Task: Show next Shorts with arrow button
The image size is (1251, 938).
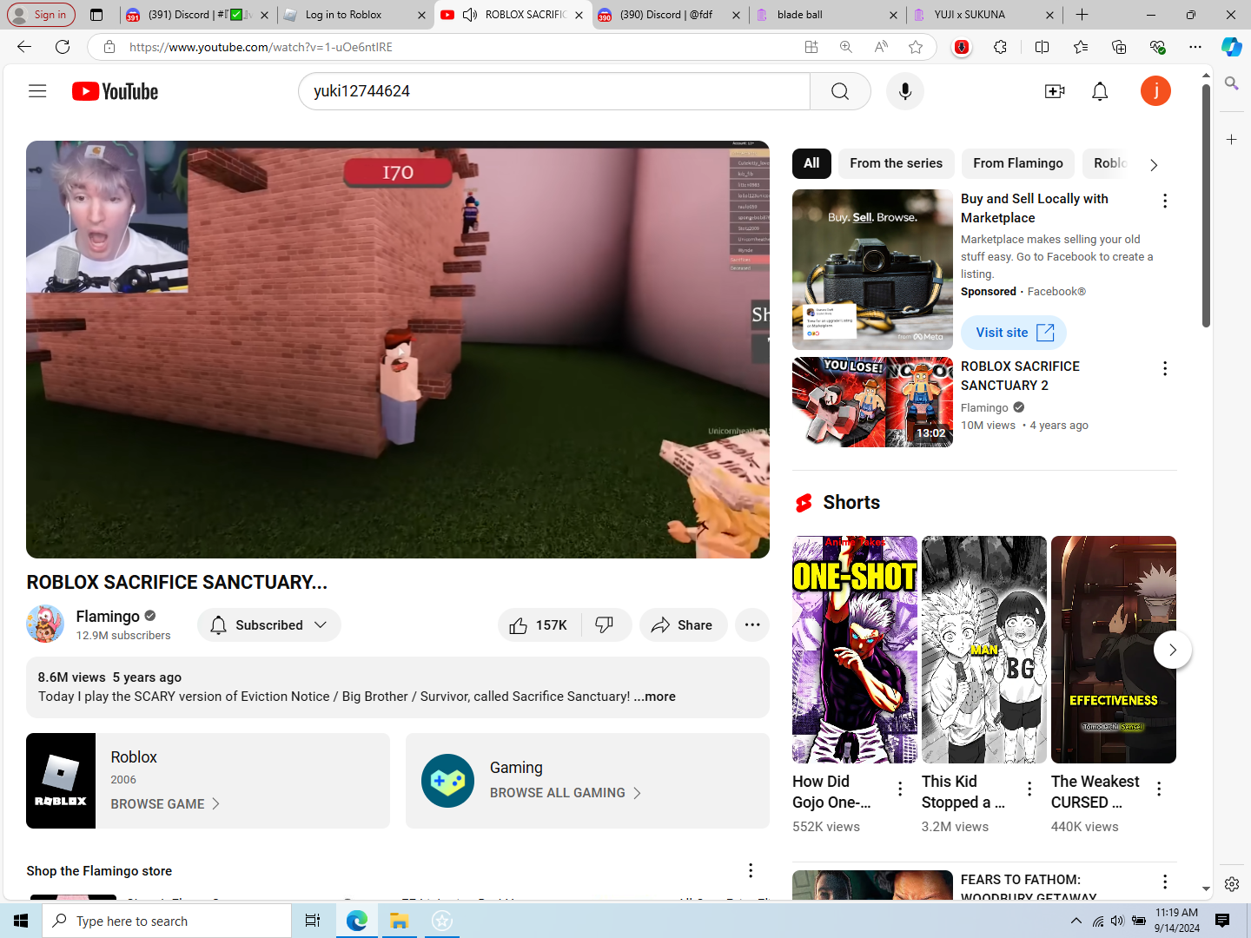Action: tap(1173, 650)
